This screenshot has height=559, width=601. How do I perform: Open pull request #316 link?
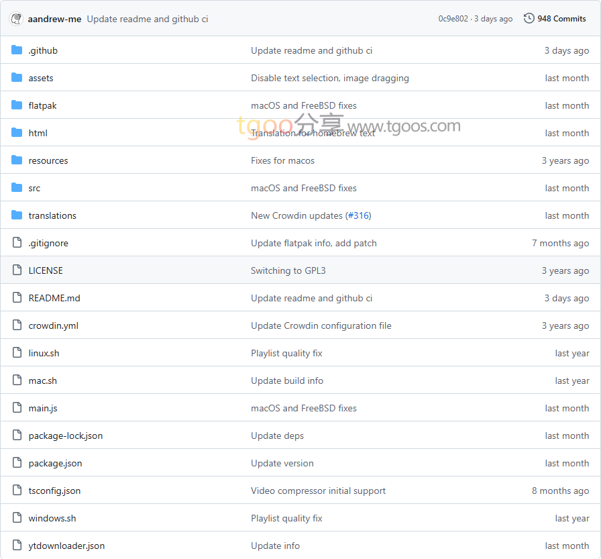(358, 215)
